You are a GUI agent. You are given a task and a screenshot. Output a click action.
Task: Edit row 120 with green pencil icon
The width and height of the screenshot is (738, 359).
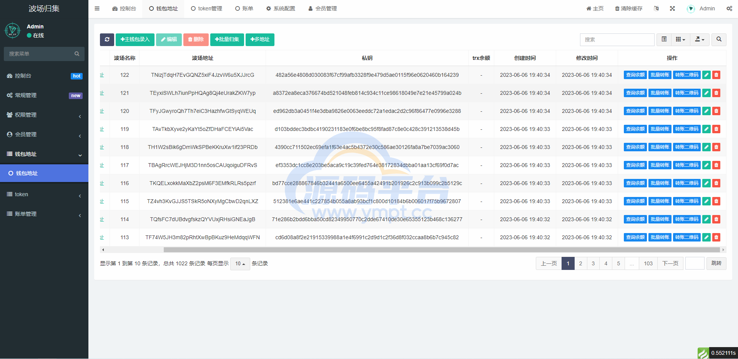pyautogui.click(x=706, y=111)
